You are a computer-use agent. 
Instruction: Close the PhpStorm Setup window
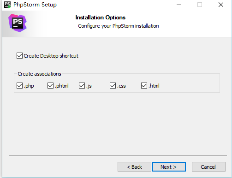[x=221, y=5]
